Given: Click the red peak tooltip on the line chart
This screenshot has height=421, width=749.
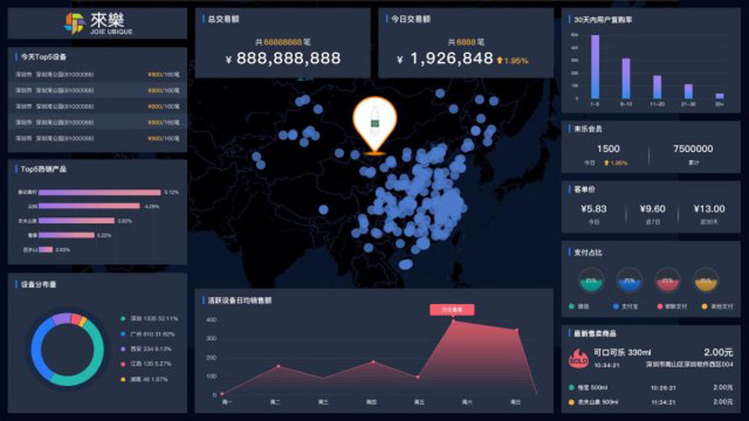Looking at the screenshot, I should [452, 310].
